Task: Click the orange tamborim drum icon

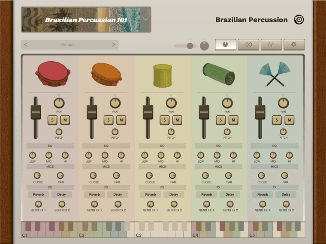Action: click(x=106, y=74)
